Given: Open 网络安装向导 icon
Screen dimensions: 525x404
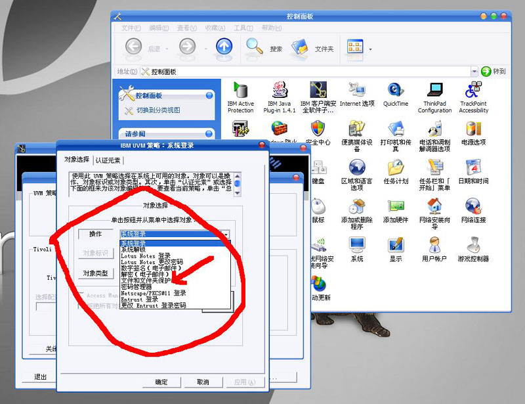Looking at the screenshot, I should pyautogui.click(x=434, y=213).
